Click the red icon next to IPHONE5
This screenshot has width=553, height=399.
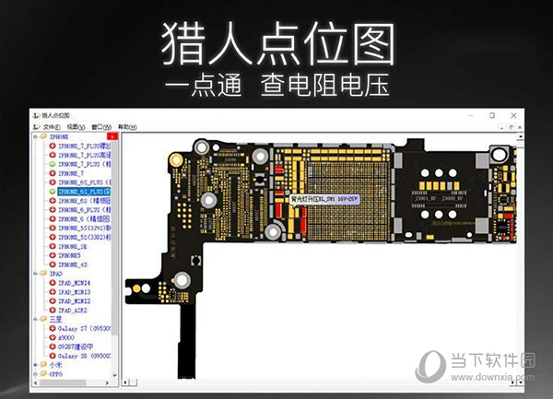point(53,255)
